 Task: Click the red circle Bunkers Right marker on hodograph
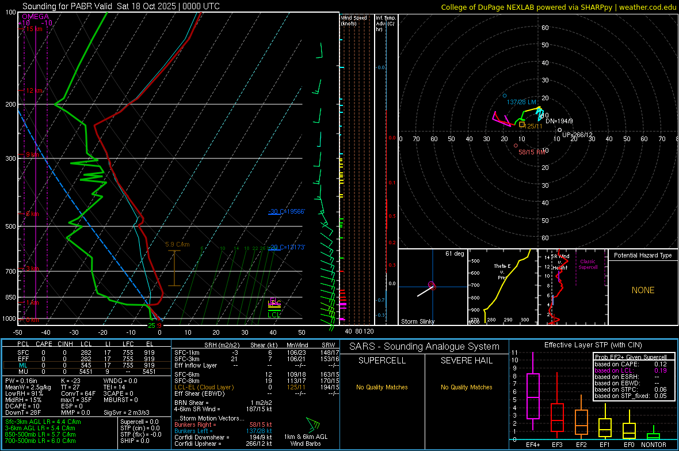[x=516, y=146]
